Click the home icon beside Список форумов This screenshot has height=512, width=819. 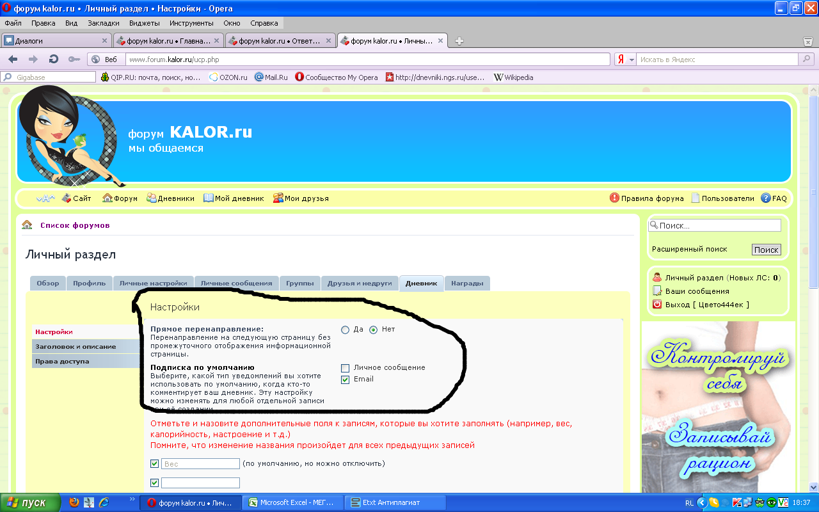pos(27,225)
